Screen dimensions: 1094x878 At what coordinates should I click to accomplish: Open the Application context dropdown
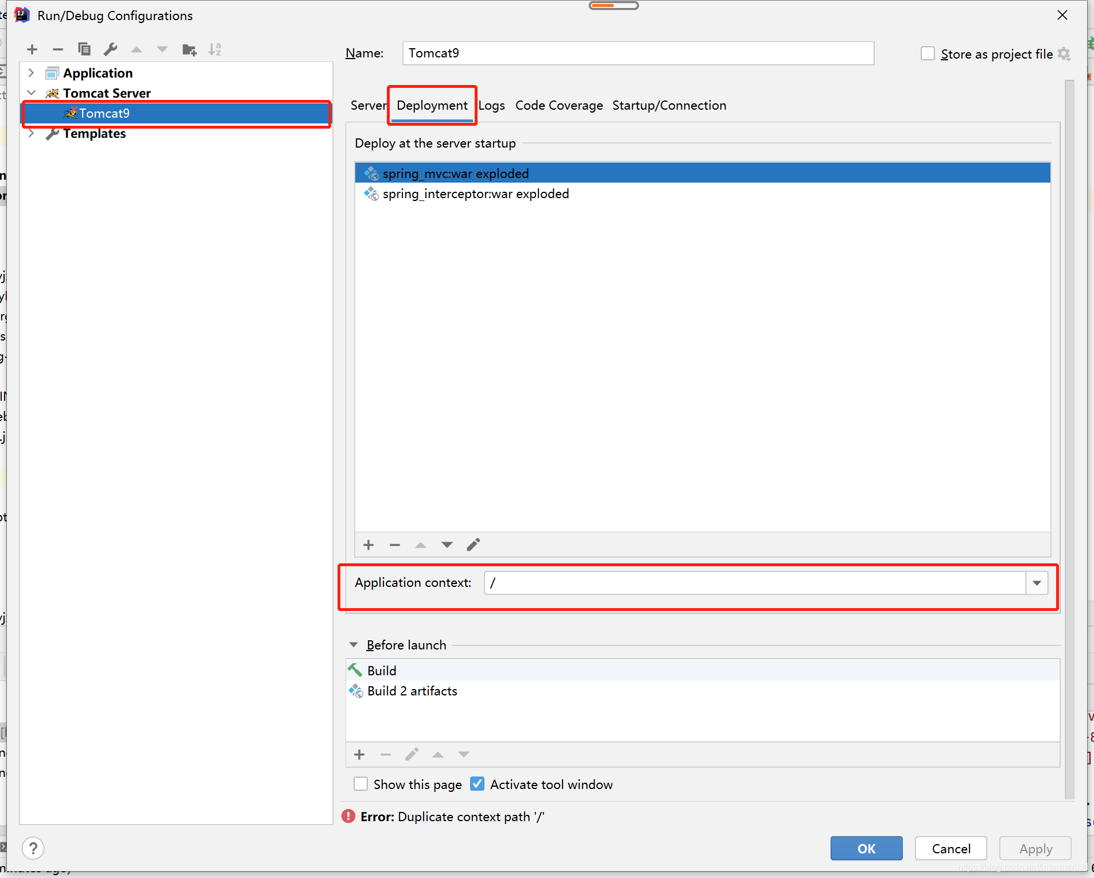point(1037,583)
